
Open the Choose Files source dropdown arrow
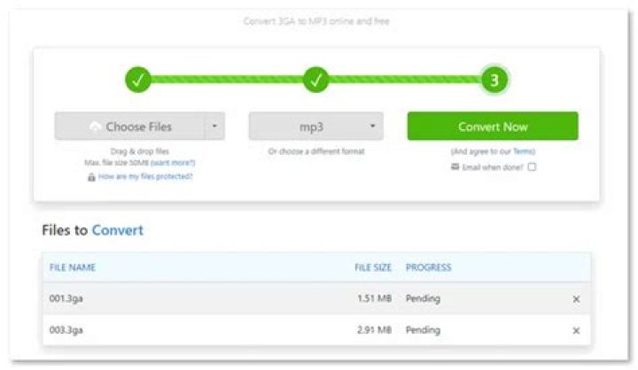214,127
